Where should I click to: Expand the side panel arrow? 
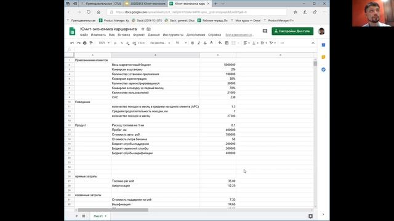323,214
